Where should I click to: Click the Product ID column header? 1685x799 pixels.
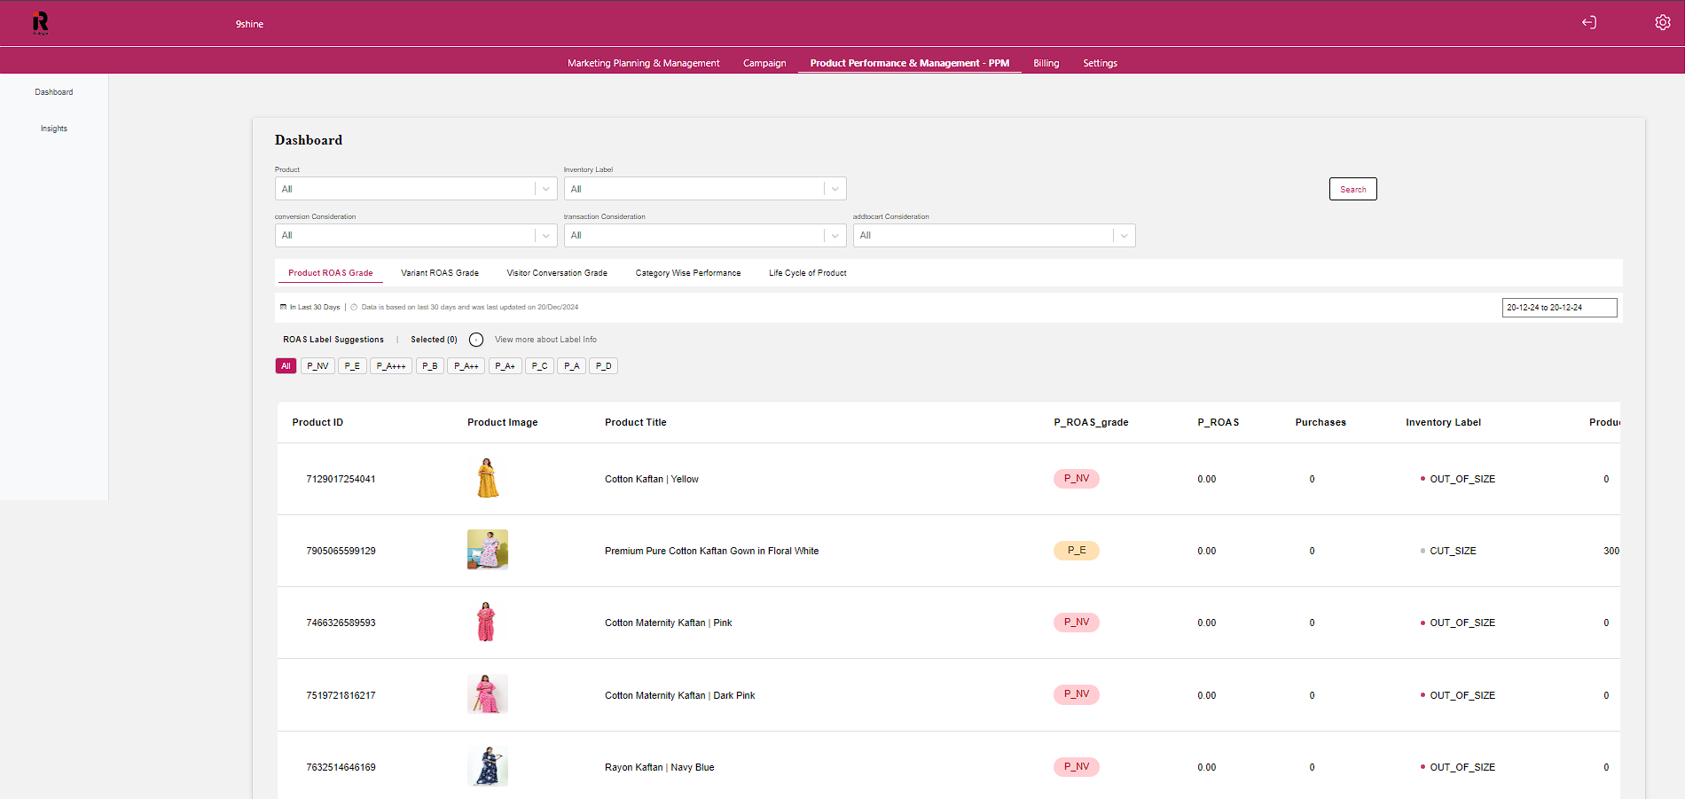coord(317,422)
